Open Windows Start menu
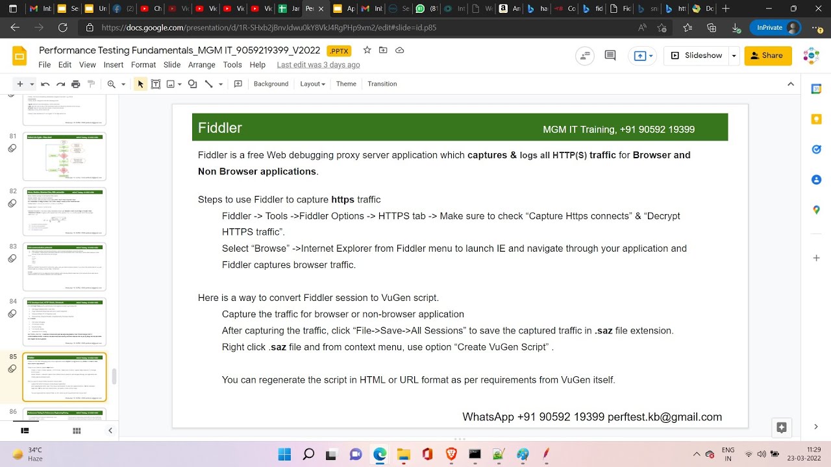The height and width of the screenshot is (467, 831). click(x=284, y=454)
